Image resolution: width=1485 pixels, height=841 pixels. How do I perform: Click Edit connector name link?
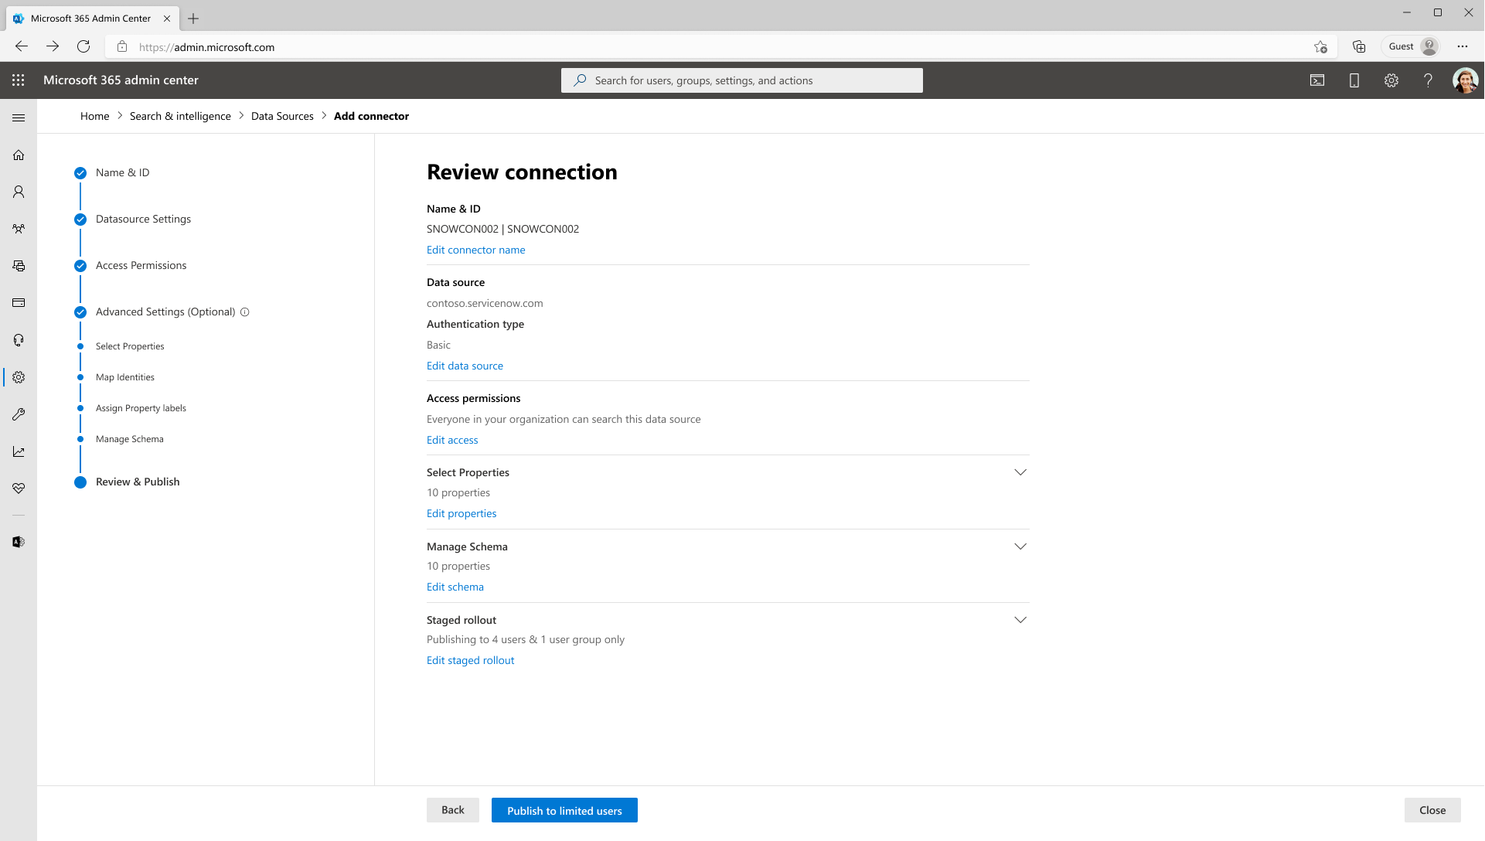pyautogui.click(x=476, y=250)
